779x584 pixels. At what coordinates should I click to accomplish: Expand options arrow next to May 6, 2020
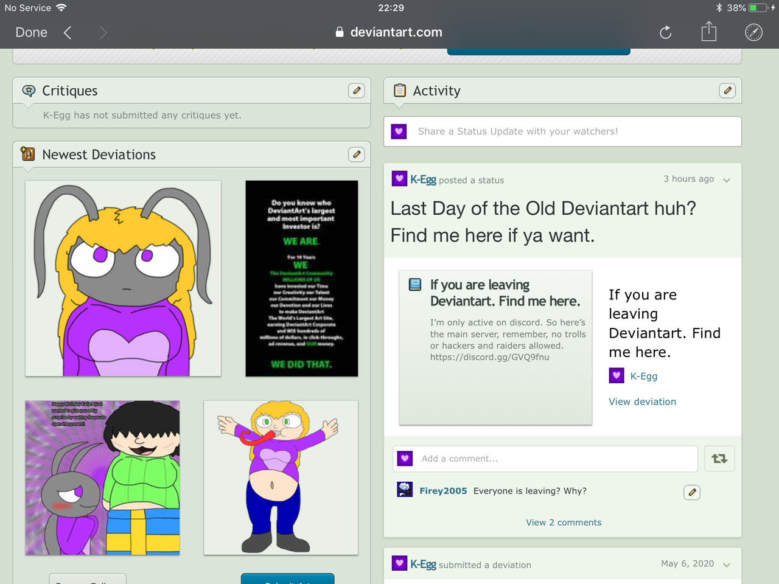click(x=727, y=565)
